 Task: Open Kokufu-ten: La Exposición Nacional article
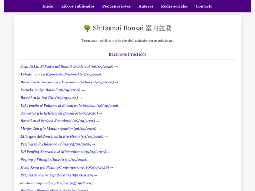[x=64, y=75]
